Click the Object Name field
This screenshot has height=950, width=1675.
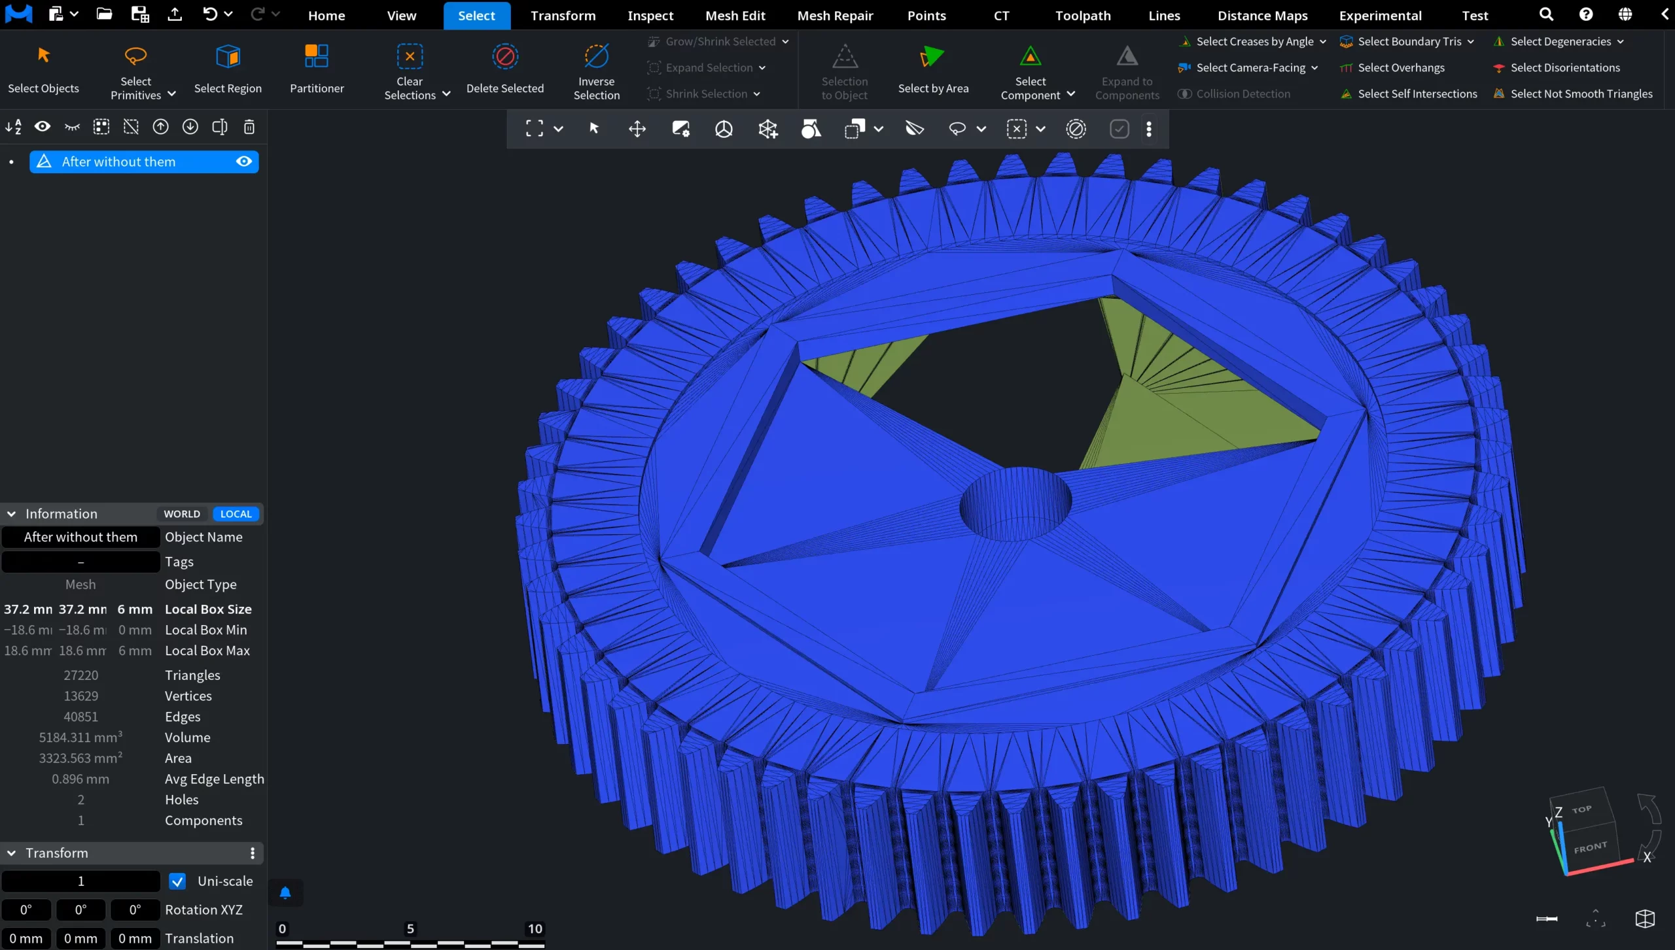tap(80, 537)
